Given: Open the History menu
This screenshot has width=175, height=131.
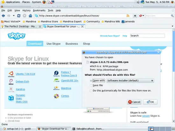Looking at the screenshot, I should (26, 10).
